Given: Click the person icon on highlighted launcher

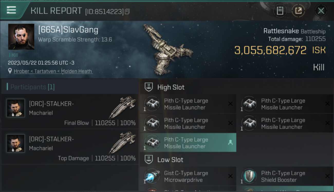Looking at the screenshot, I should 230,143.
